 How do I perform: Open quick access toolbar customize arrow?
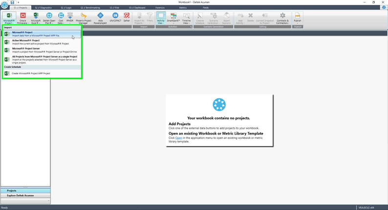(x=18, y=2)
